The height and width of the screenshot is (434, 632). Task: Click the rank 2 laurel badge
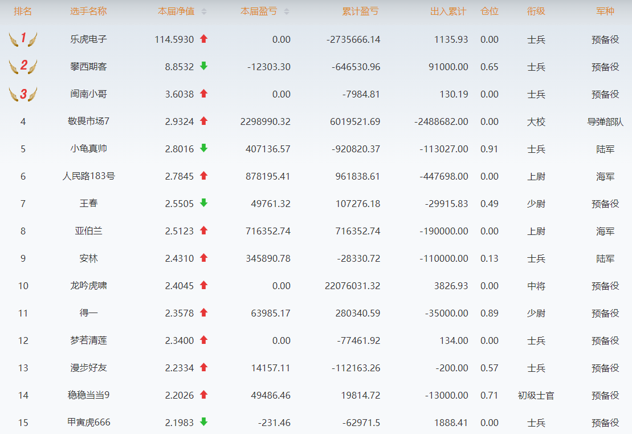(23, 67)
